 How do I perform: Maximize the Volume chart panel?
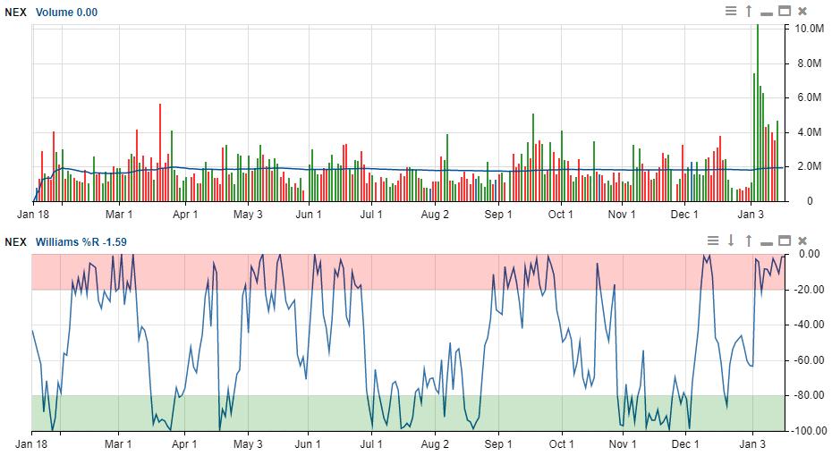(x=785, y=12)
